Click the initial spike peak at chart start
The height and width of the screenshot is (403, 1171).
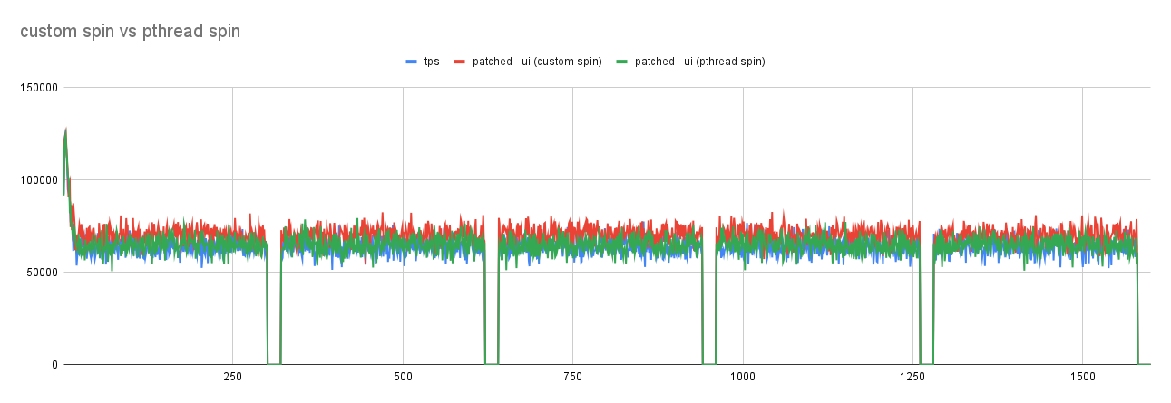(65, 130)
